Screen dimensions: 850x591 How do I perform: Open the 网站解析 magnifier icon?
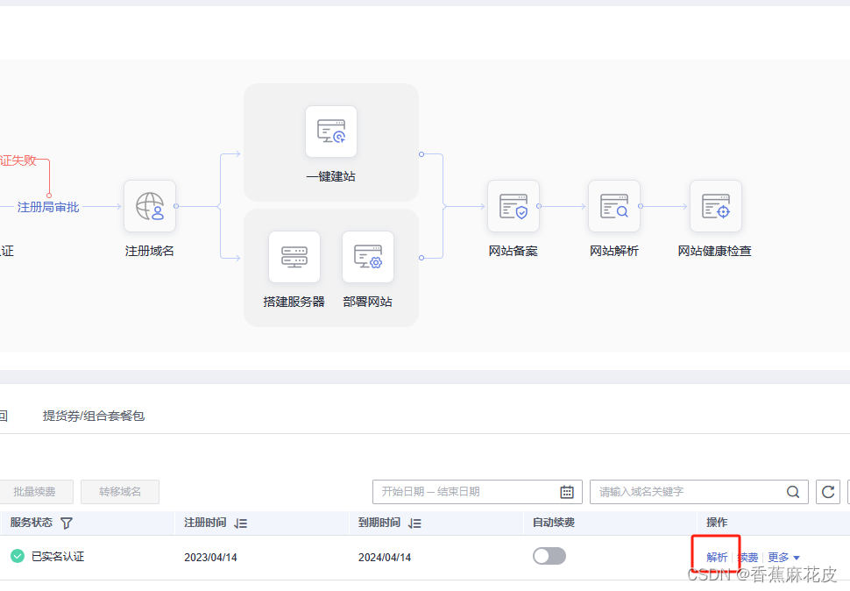[614, 206]
